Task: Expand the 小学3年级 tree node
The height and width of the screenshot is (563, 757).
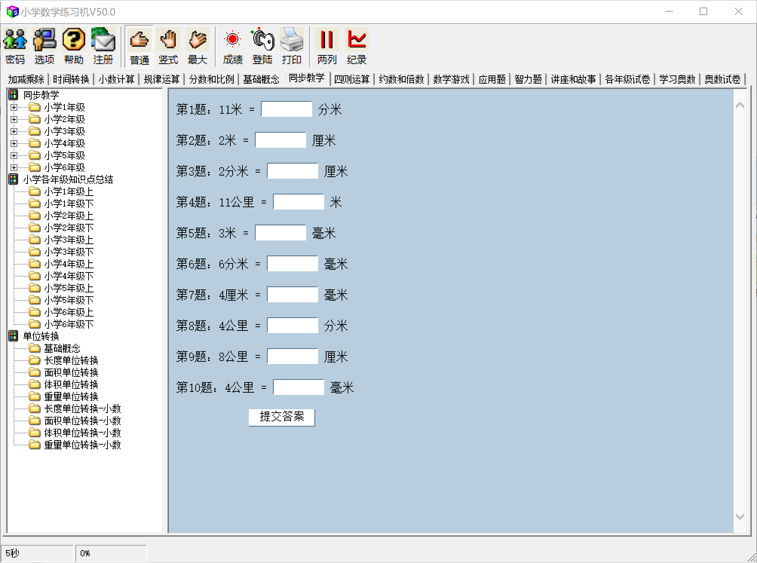Action: click(14, 132)
